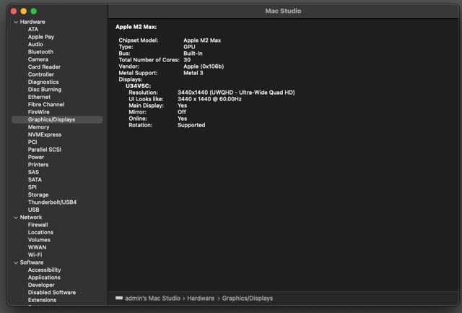The image size is (462, 313).
Task: Click the Bus value Built-In
Action: point(193,53)
